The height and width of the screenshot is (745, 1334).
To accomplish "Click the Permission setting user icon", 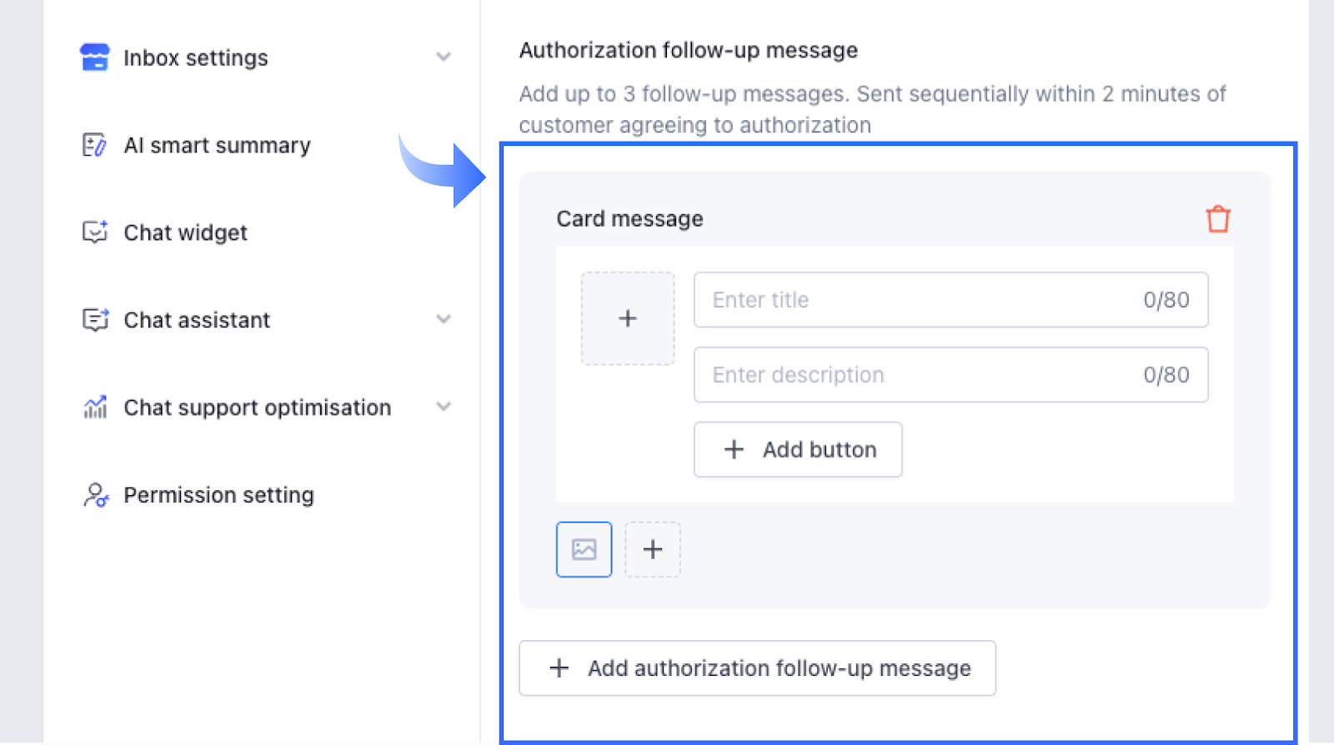I will coord(95,495).
